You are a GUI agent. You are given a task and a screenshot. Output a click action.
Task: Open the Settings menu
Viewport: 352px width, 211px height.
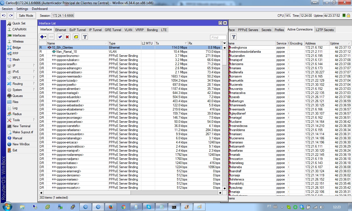[x=22, y=9]
